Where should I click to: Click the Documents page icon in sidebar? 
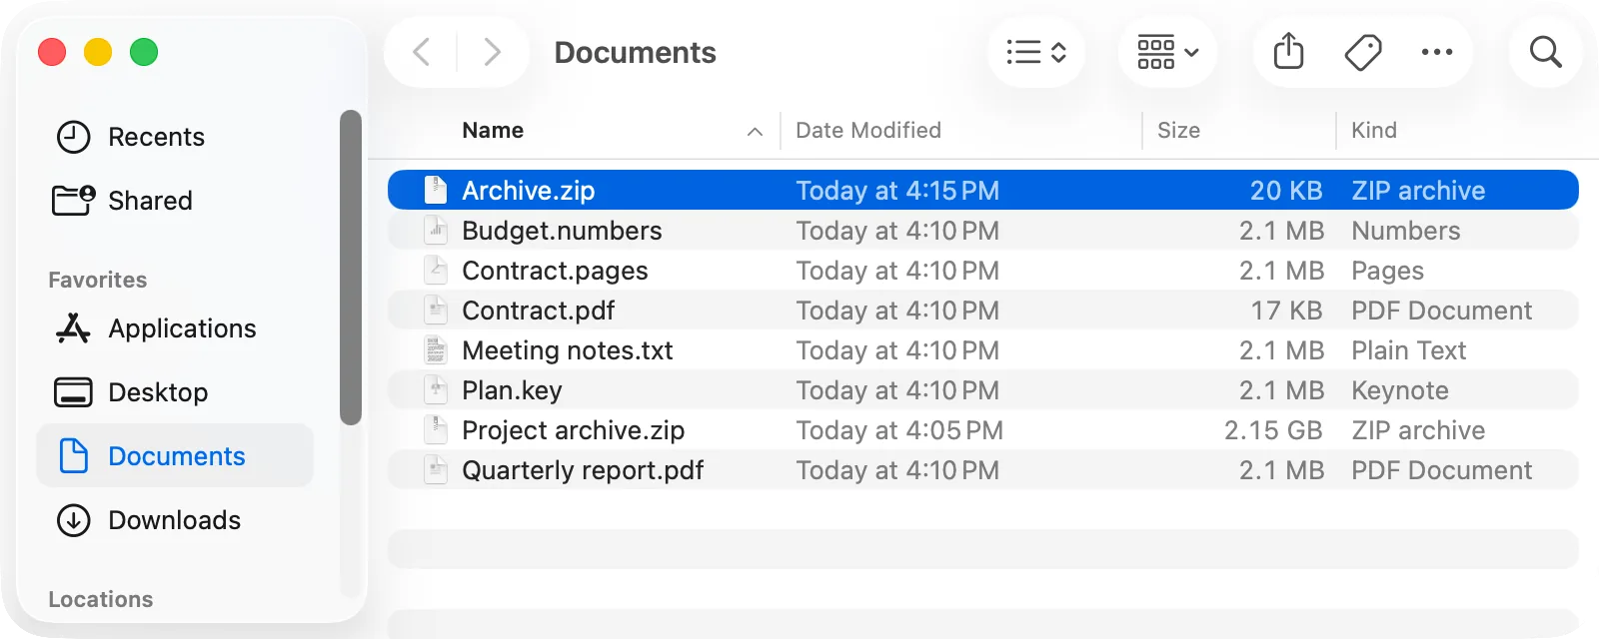(x=73, y=456)
